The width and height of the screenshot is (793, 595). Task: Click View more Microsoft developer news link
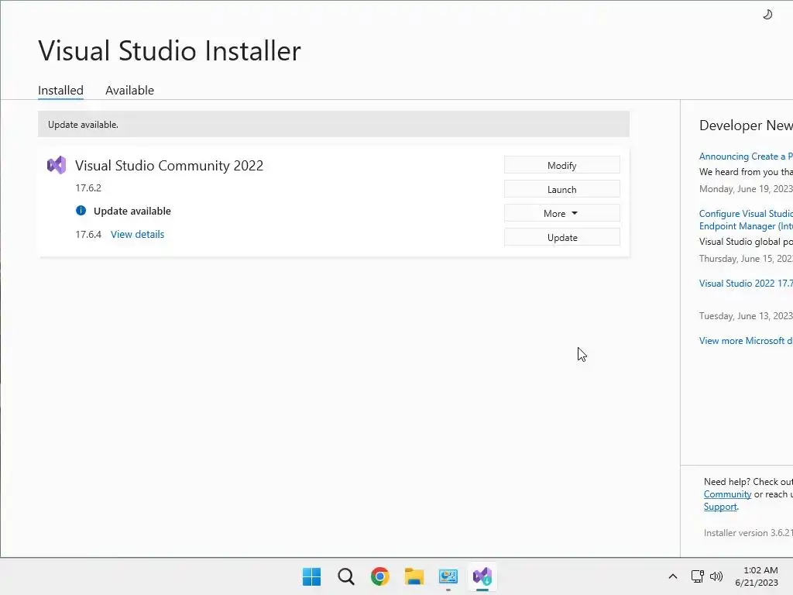(x=746, y=341)
